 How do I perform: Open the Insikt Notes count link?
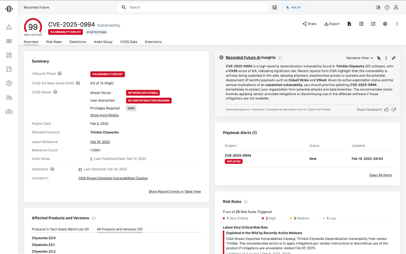pos(91,159)
